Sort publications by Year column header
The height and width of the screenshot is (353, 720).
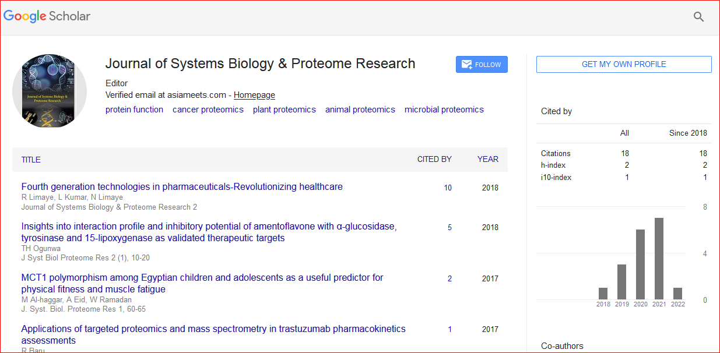coord(487,159)
